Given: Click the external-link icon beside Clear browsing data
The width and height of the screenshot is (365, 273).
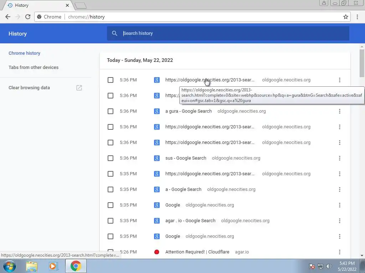Looking at the screenshot, I should (x=79, y=88).
